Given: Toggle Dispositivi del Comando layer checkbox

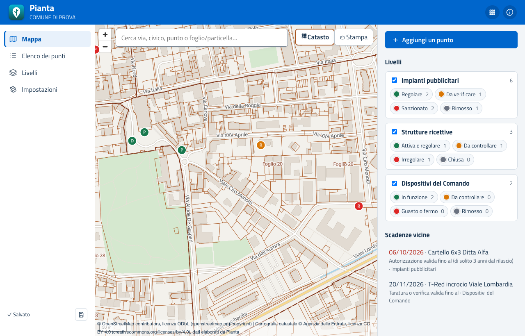Looking at the screenshot, I should [395, 183].
